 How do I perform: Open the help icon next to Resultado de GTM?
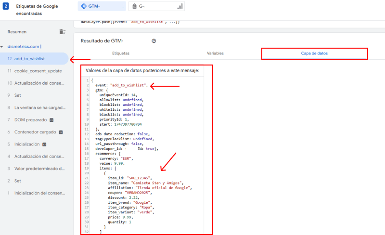pyautogui.click(x=154, y=41)
